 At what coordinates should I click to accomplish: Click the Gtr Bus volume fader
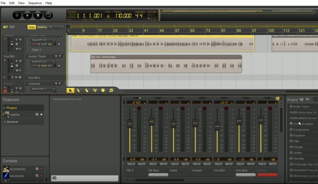151,121
